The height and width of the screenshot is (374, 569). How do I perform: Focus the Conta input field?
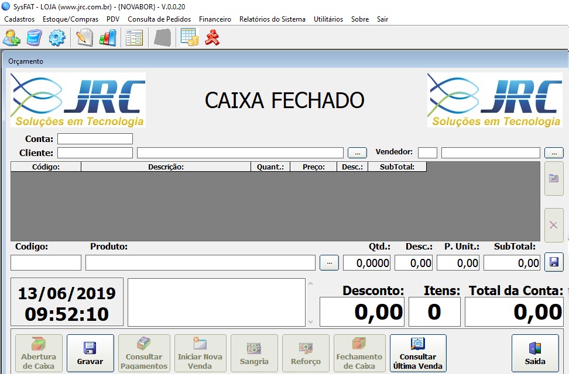pyautogui.click(x=95, y=139)
